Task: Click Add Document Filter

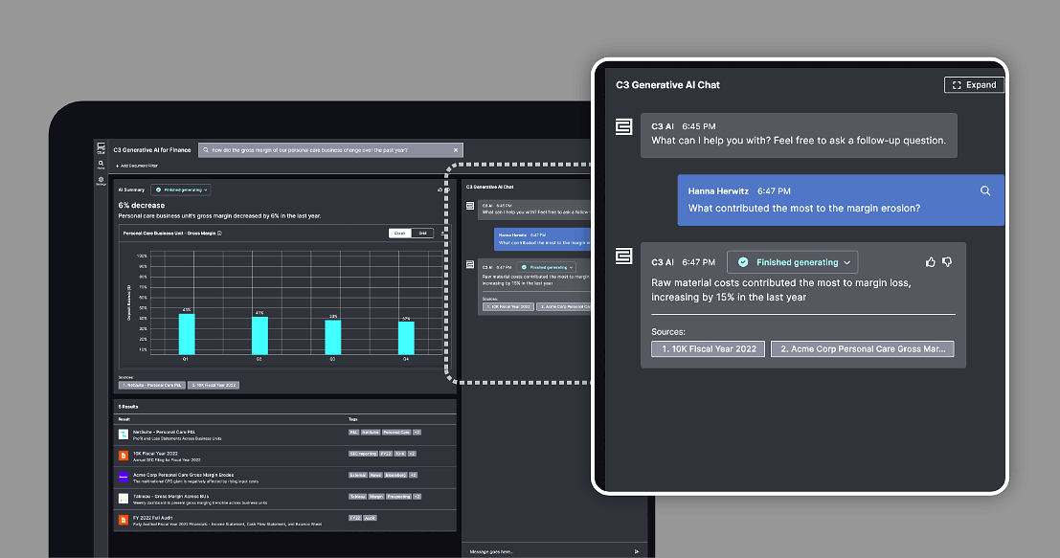Action: [x=137, y=166]
